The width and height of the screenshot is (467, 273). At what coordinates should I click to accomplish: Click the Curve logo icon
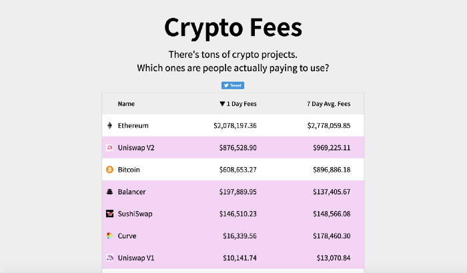click(109, 236)
